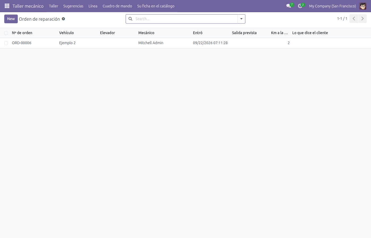Click the New button
This screenshot has width=371, height=238.
coord(11,19)
